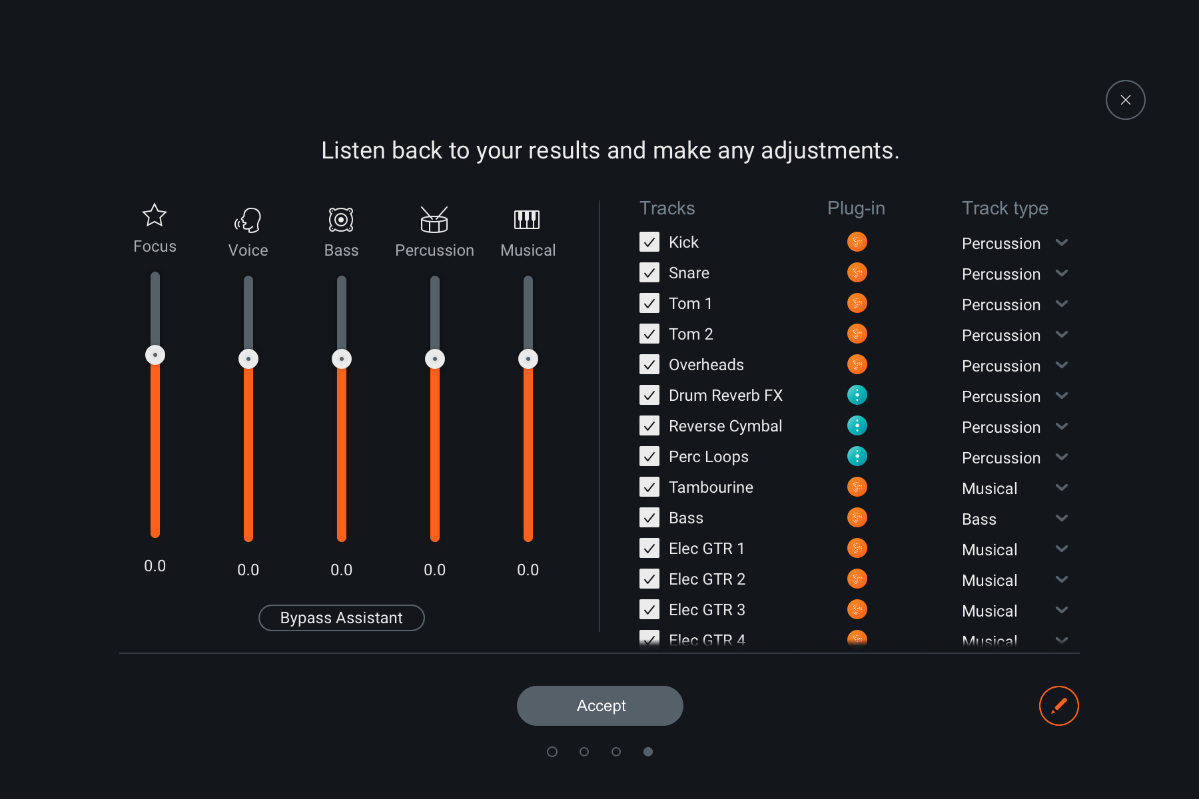Open the Drum Reverb FX teal plug-in icon
This screenshot has height=799, width=1199.
click(x=857, y=395)
